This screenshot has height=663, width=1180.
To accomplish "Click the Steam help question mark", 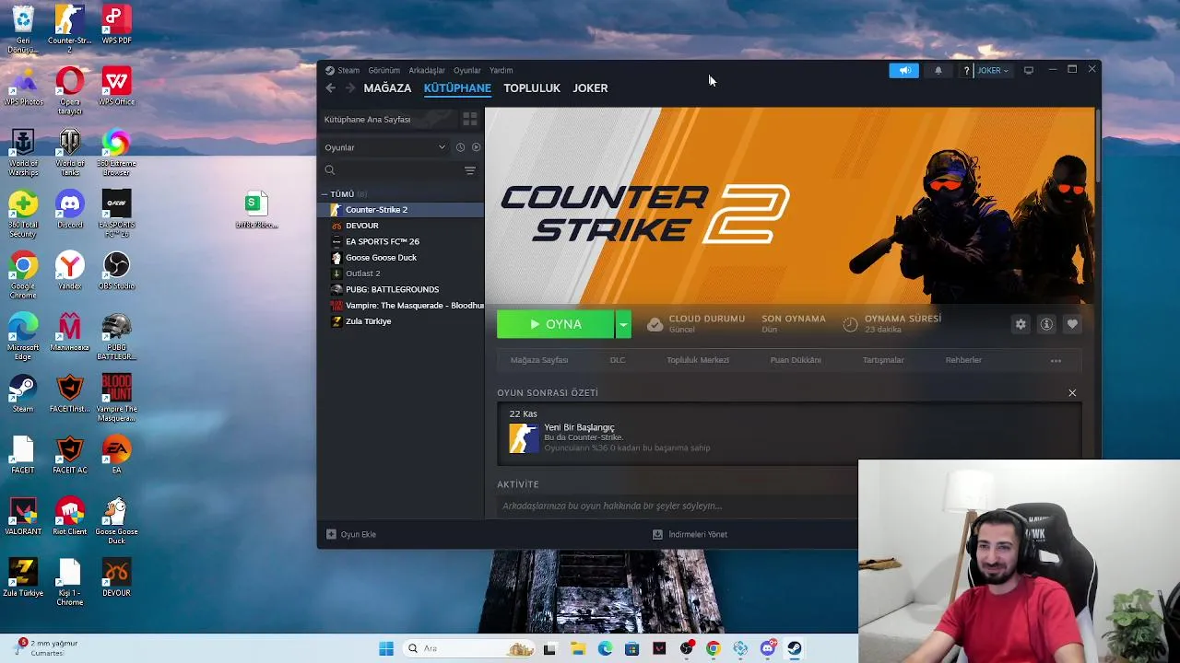I will tap(966, 70).
